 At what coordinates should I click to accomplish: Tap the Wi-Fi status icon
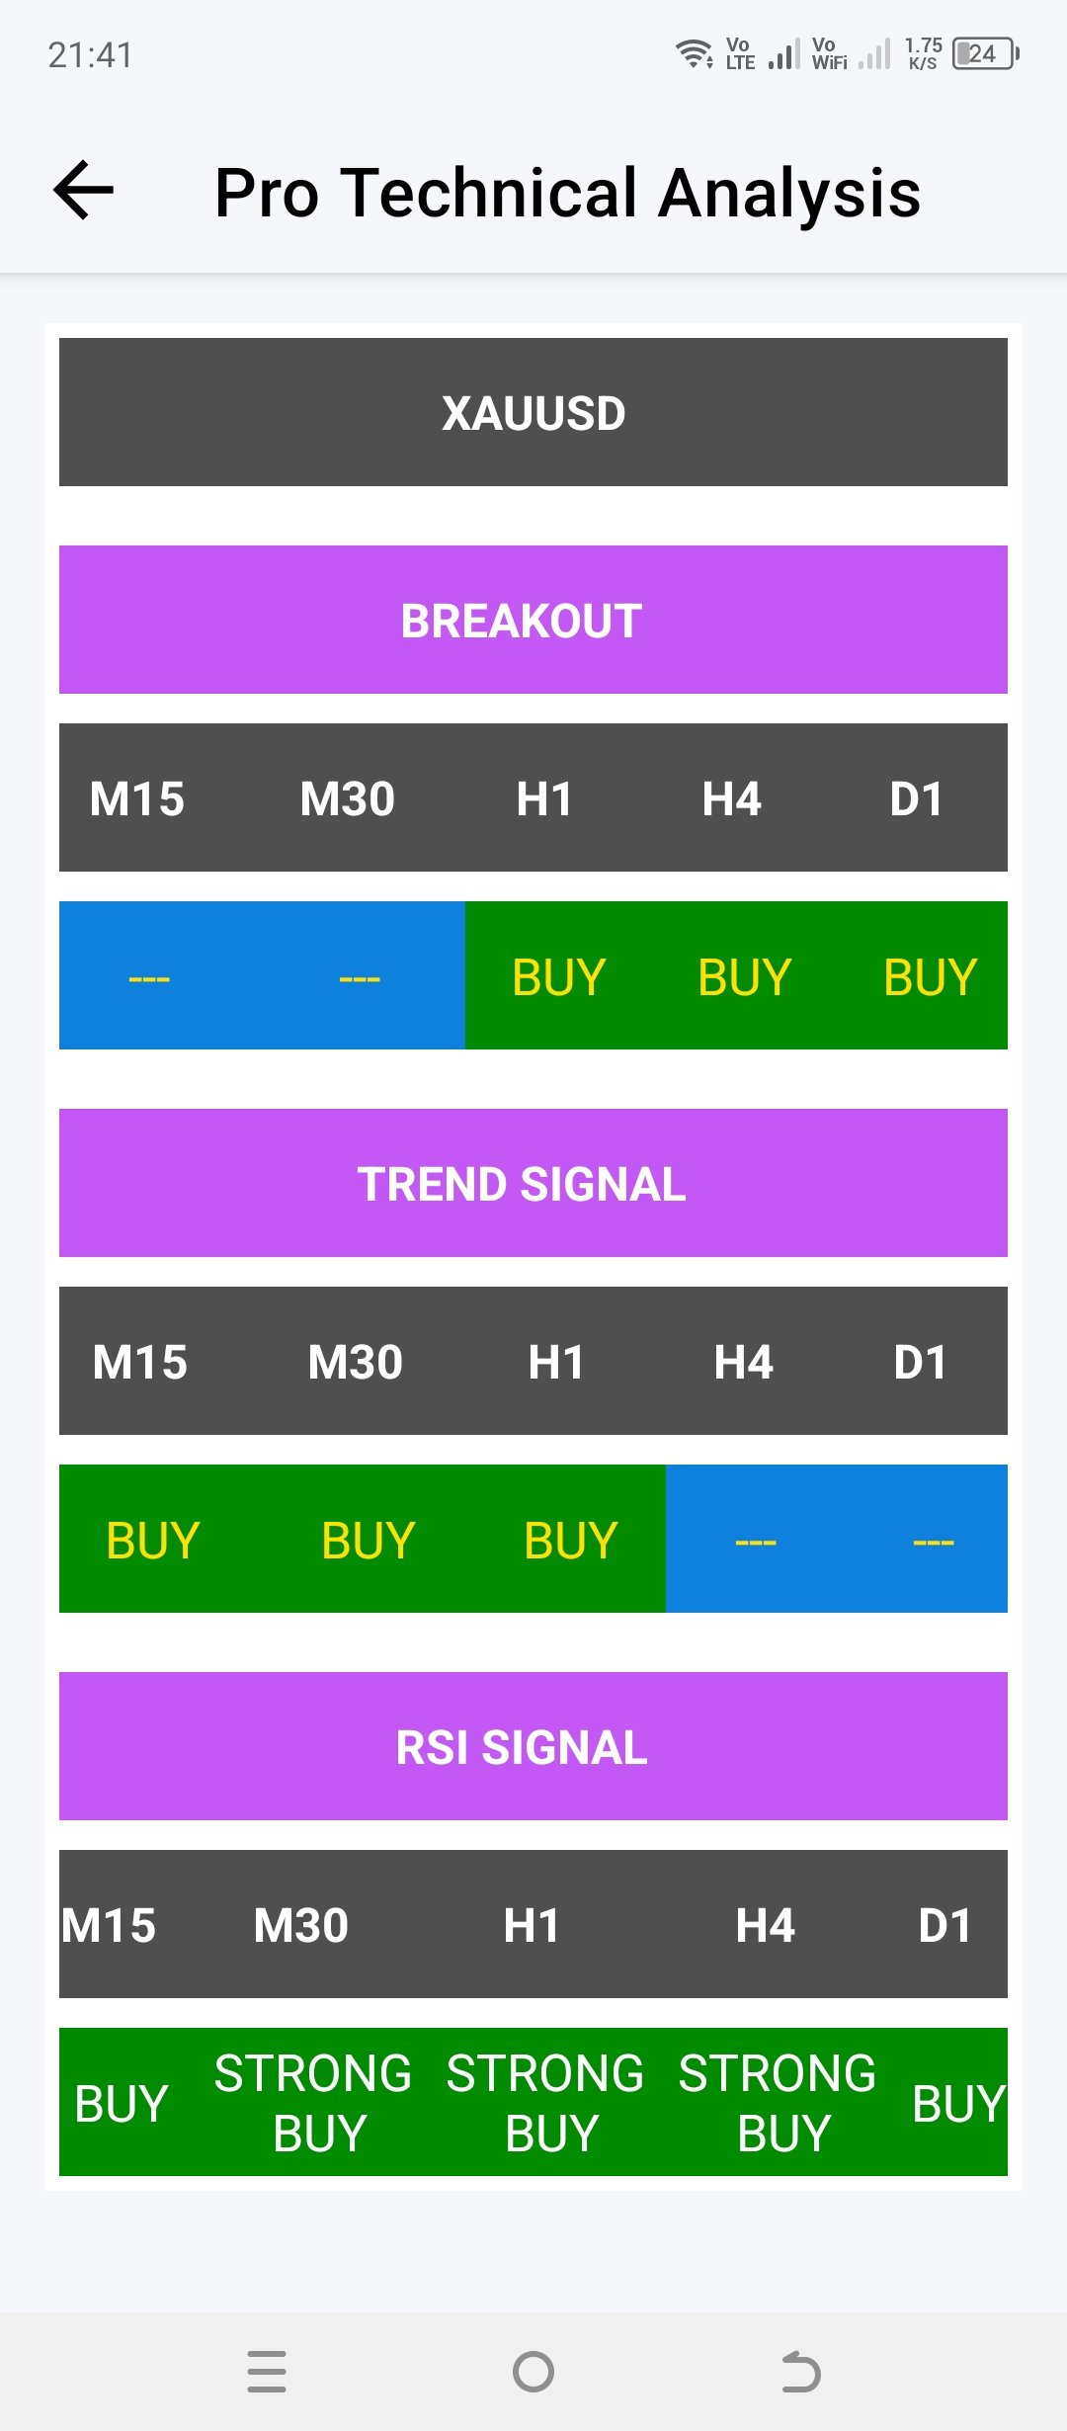(694, 53)
